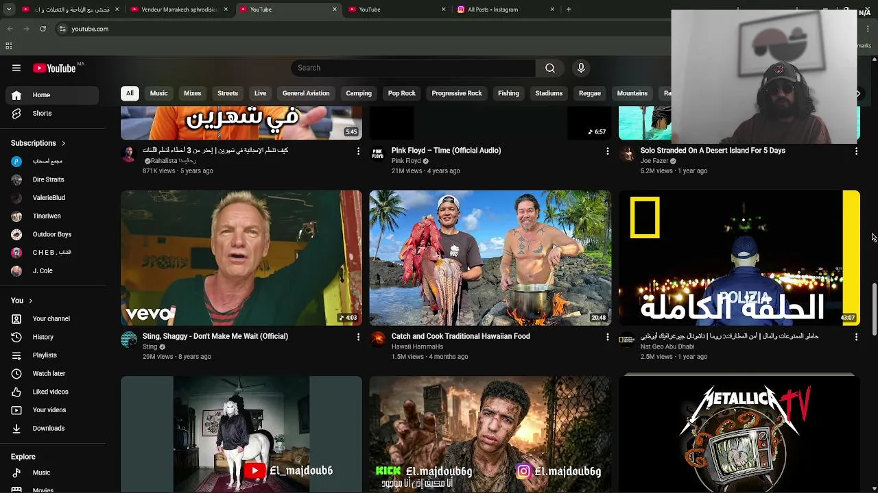Image resolution: width=878 pixels, height=493 pixels.
Task: Show more category chips with right arrow
Action: [857, 93]
